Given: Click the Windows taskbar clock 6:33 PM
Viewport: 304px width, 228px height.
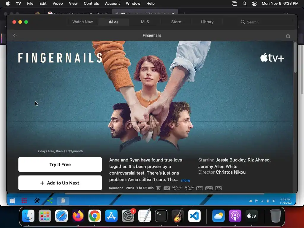Looking at the screenshot, I should click(x=286, y=199).
